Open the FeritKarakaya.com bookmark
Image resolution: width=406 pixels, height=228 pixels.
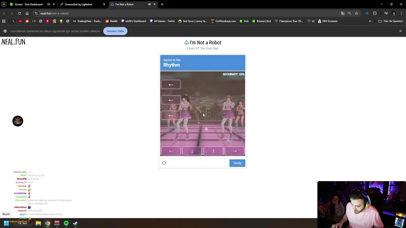pos(223,21)
